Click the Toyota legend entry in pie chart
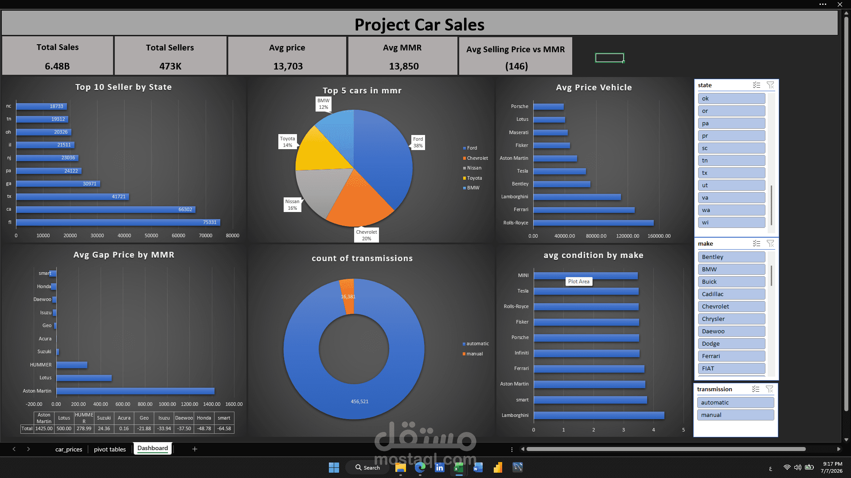This screenshot has width=851, height=478. click(472, 178)
